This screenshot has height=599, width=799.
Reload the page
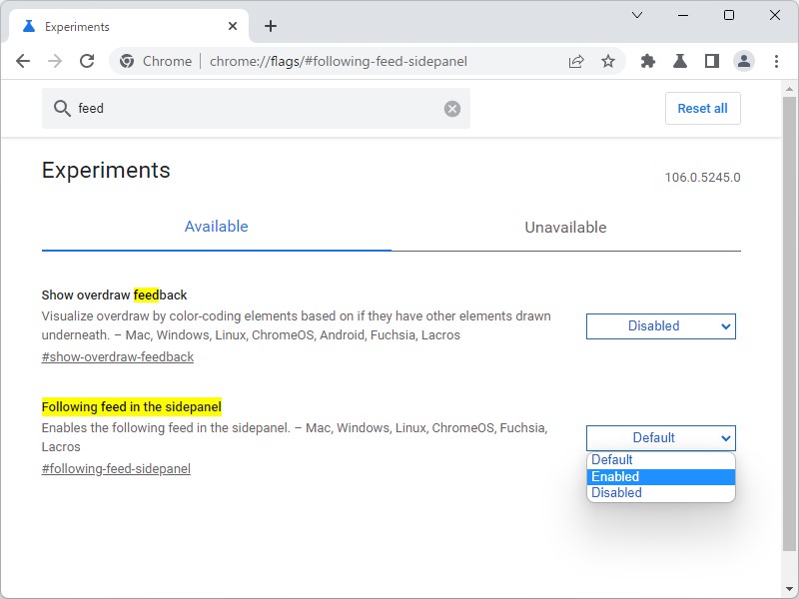click(88, 61)
